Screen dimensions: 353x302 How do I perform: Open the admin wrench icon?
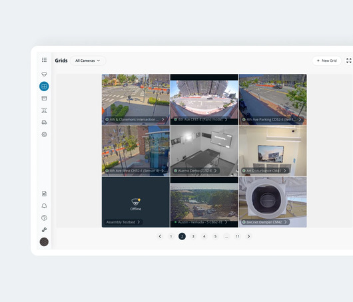pyautogui.click(x=44, y=229)
